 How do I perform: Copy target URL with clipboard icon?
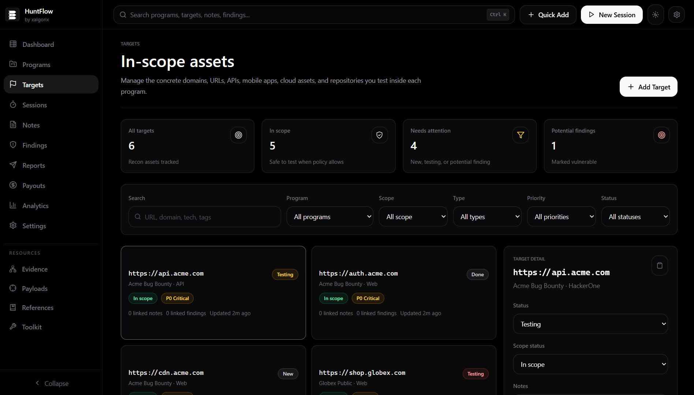pyautogui.click(x=660, y=265)
